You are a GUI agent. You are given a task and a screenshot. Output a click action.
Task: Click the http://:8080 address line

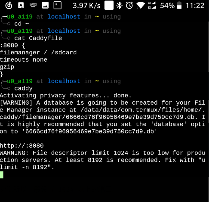[x=22, y=146]
